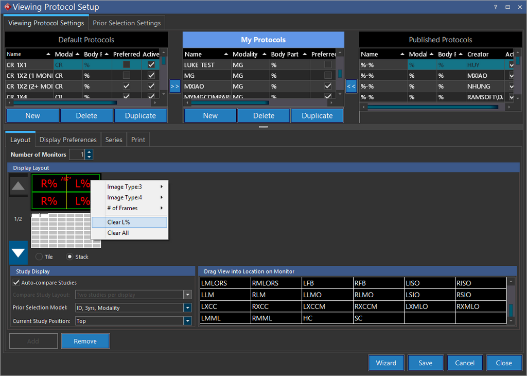Click the Wizard button
Screen dimensions: 527x376
386,363
